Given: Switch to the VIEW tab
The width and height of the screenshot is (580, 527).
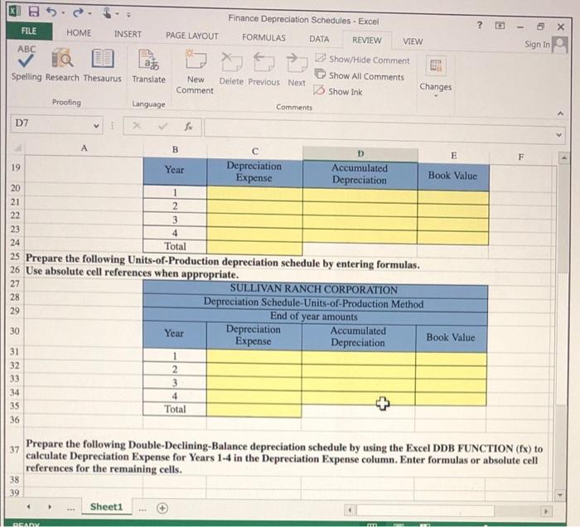Looking at the screenshot, I should pyautogui.click(x=413, y=41).
